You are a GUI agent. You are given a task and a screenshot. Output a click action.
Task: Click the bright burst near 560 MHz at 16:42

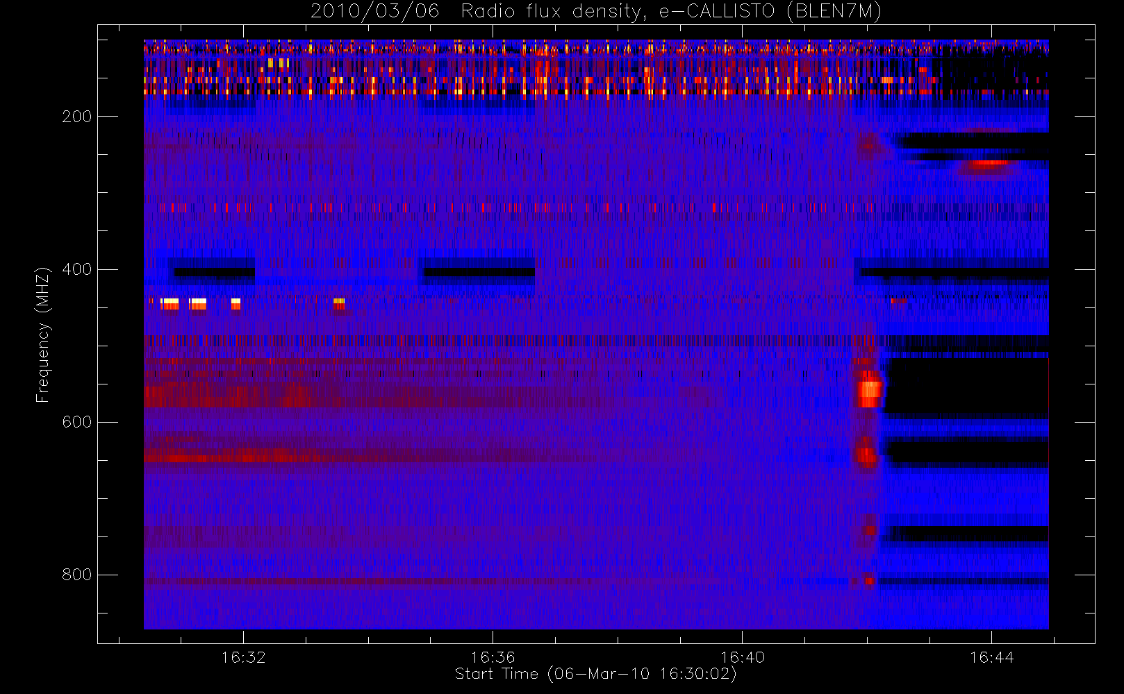point(869,391)
